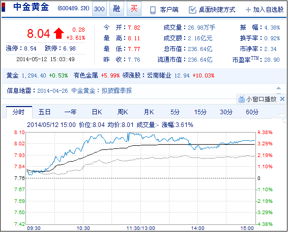The height and width of the screenshot is (232, 288).
Task: Click the 11:30/13:00 time axis marker
Action: pos(141,228)
